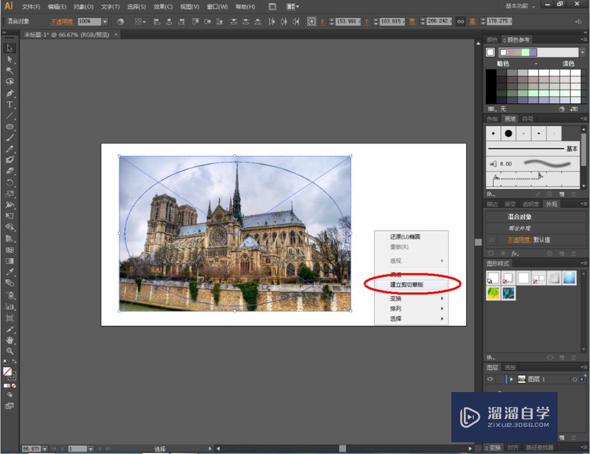The width and height of the screenshot is (590, 454).
Task: Select the Zoom magnifier tool
Action: (9, 351)
